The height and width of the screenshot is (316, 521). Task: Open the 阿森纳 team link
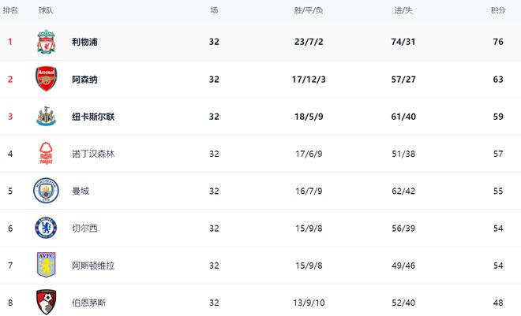84,80
